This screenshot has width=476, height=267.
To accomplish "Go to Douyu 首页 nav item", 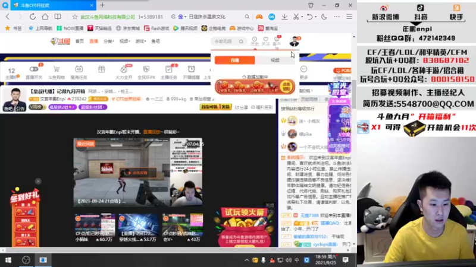I will click(80, 41).
